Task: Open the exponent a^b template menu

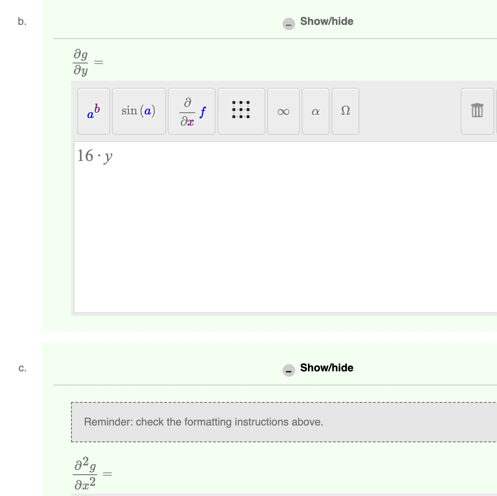Action: click(94, 111)
